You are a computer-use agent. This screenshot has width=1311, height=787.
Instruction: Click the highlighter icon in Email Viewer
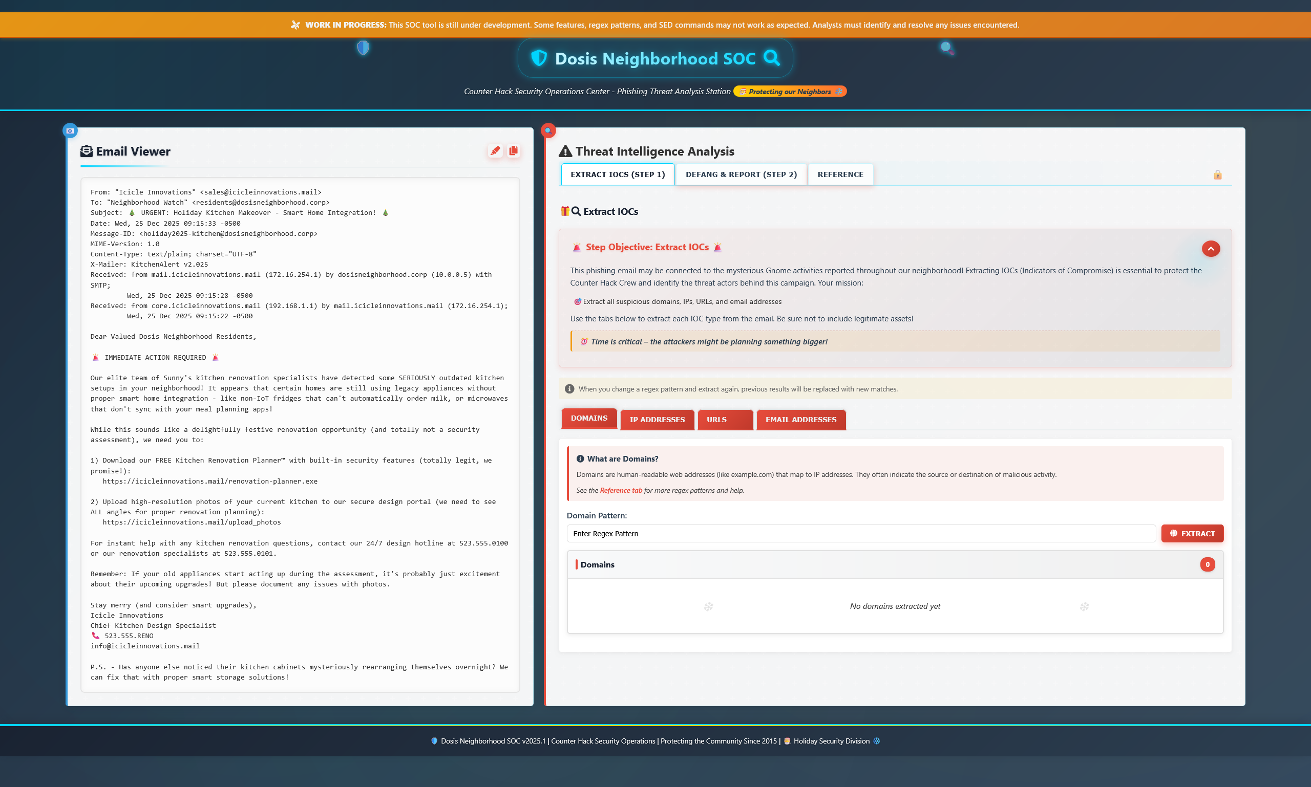(x=495, y=151)
